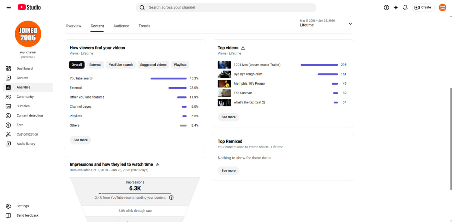Image resolution: width=452 pixels, height=222 pixels.
Task: Switch to the Audience tab
Action: coord(121,26)
